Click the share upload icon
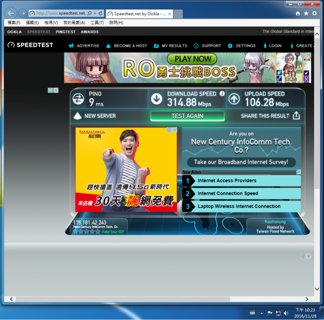This screenshot has width=324, height=320. [296, 116]
